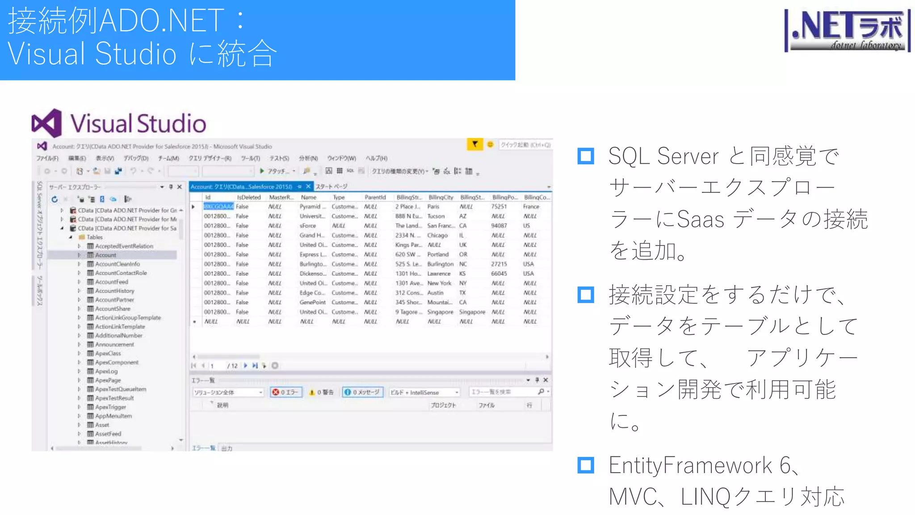Click the stop query circle icon
Image resolution: width=915 pixels, height=515 pixels.
tap(275, 365)
